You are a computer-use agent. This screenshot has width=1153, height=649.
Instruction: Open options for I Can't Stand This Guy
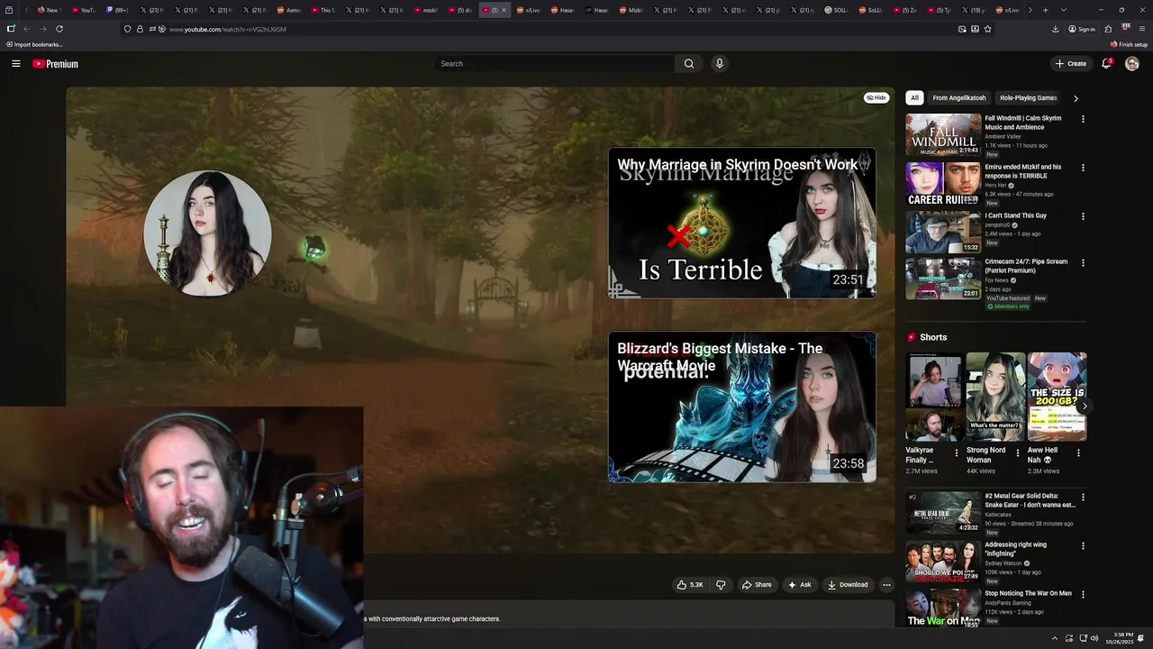tap(1083, 216)
